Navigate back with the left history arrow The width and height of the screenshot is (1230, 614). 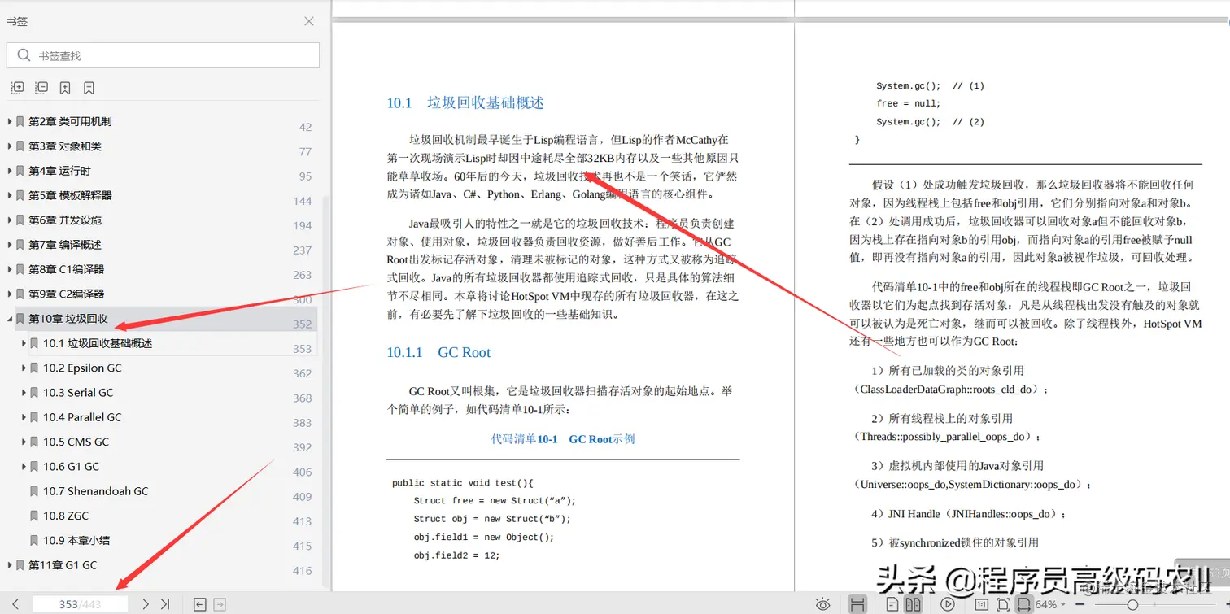pyautogui.click(x=198, y=603)
